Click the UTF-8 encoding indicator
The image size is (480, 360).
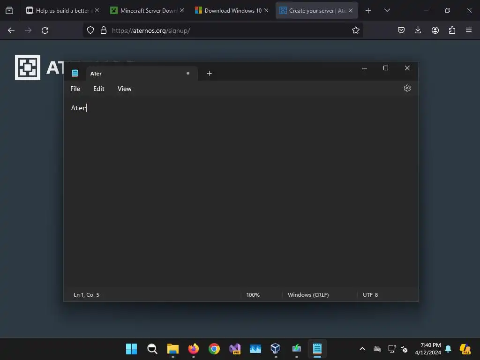click(370, 295)
